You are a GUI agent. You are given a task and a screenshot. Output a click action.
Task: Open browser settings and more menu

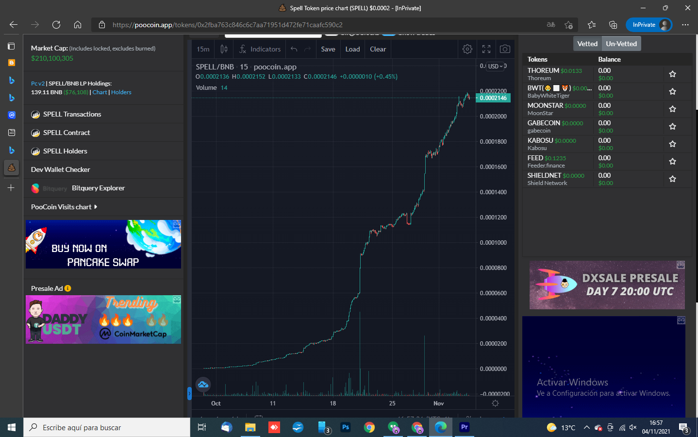pyautogui.click(x=685, y=25)
